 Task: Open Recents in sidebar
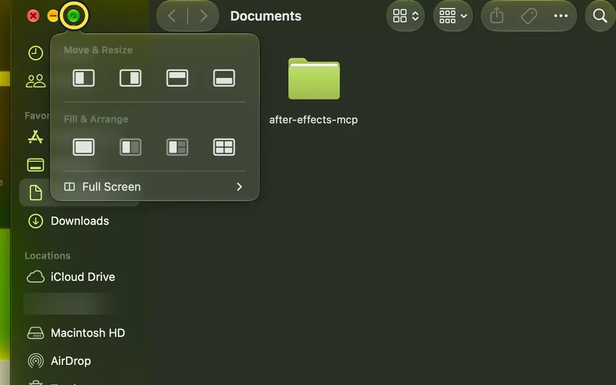click(x=36, y=53)
